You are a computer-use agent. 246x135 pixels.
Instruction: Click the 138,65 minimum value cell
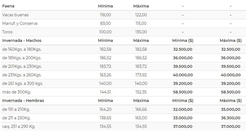(x=105, y=118)
